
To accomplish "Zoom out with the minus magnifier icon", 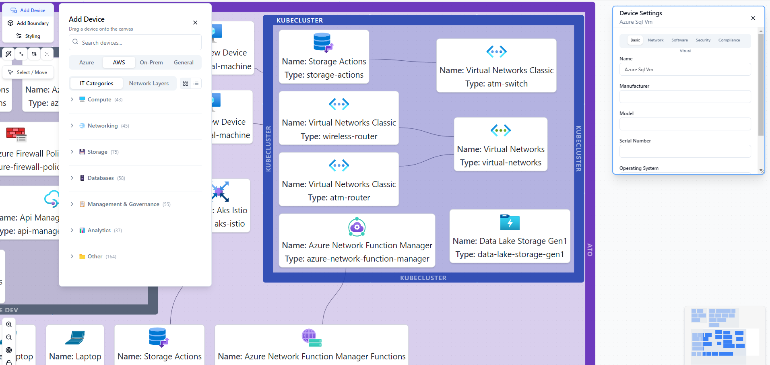I will point(9,337).
